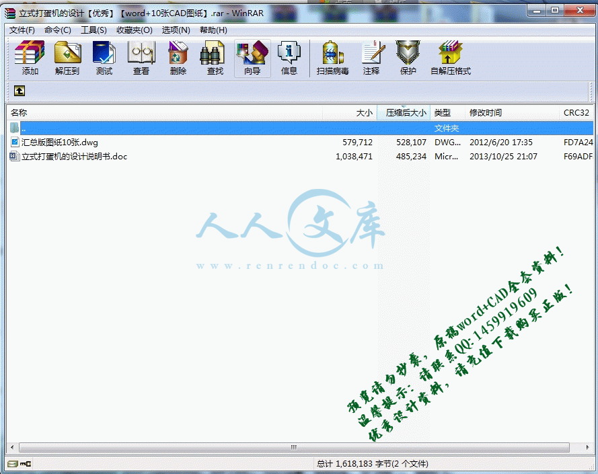Select file 汇总版图纸10张.dwg
Screen dimensions: 598x474
59,143
